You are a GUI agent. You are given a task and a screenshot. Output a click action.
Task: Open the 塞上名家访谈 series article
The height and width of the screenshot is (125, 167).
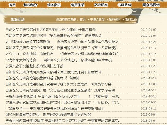pos(63,48)
